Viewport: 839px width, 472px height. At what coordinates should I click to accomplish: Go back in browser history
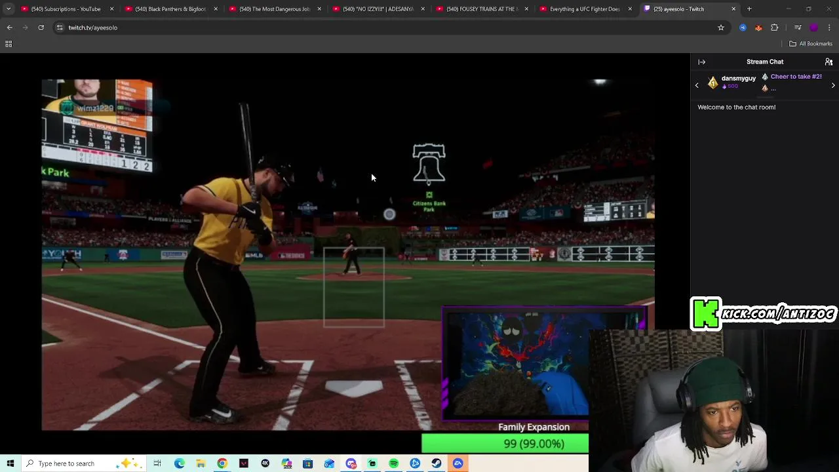[x=9, y=28]
